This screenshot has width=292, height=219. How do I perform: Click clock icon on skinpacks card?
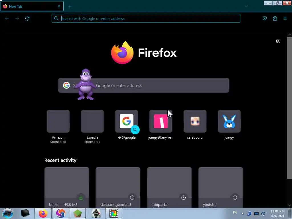point(183,198)
